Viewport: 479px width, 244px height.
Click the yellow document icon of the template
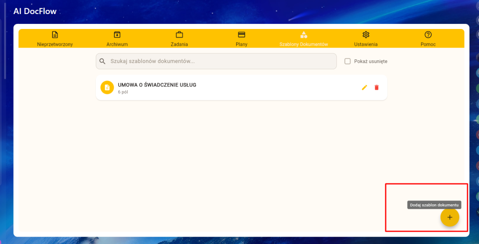point(107,87)
